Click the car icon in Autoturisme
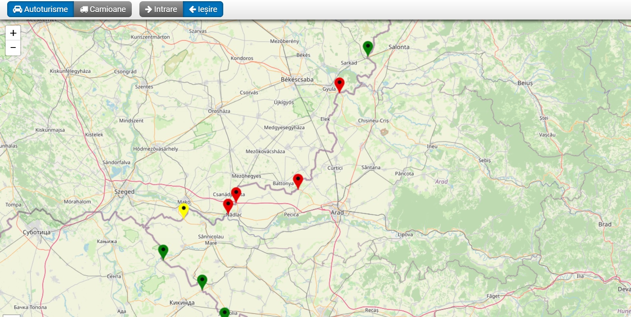 [18, 9]
